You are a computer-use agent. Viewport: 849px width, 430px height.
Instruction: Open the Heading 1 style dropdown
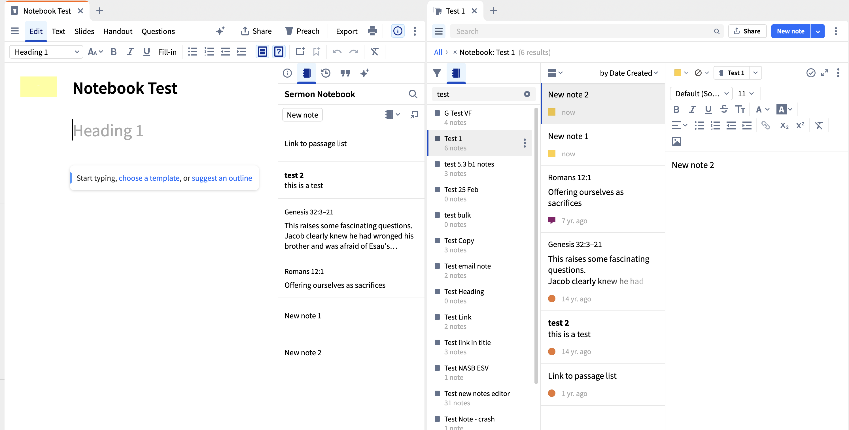pos(46,52)
